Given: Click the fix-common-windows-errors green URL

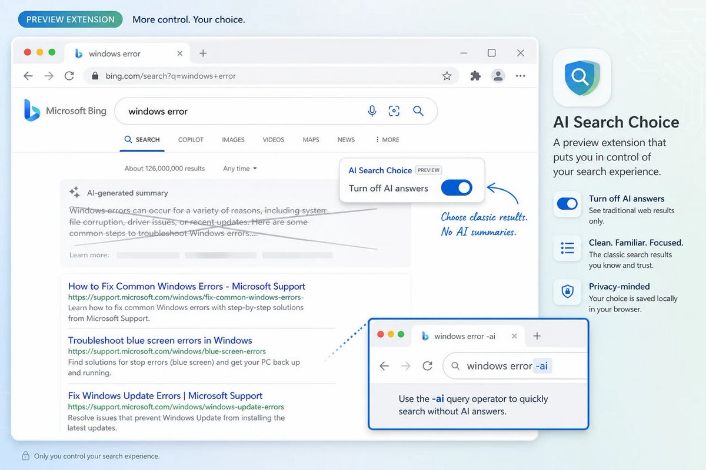Looking at the screenshot, I should click(185, 297).
